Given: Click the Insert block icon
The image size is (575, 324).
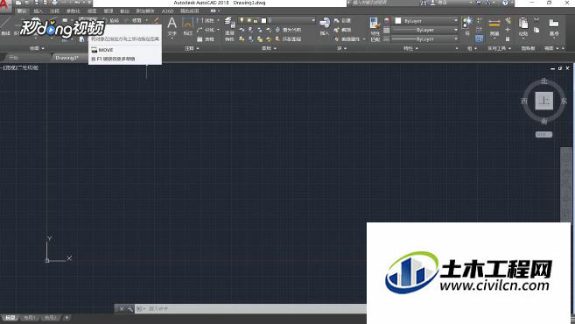Looking at the screenshot, I should coord(325,27).
